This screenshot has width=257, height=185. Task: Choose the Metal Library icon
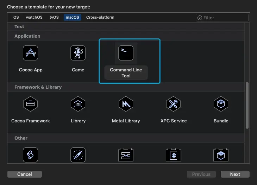coord(126,104)
